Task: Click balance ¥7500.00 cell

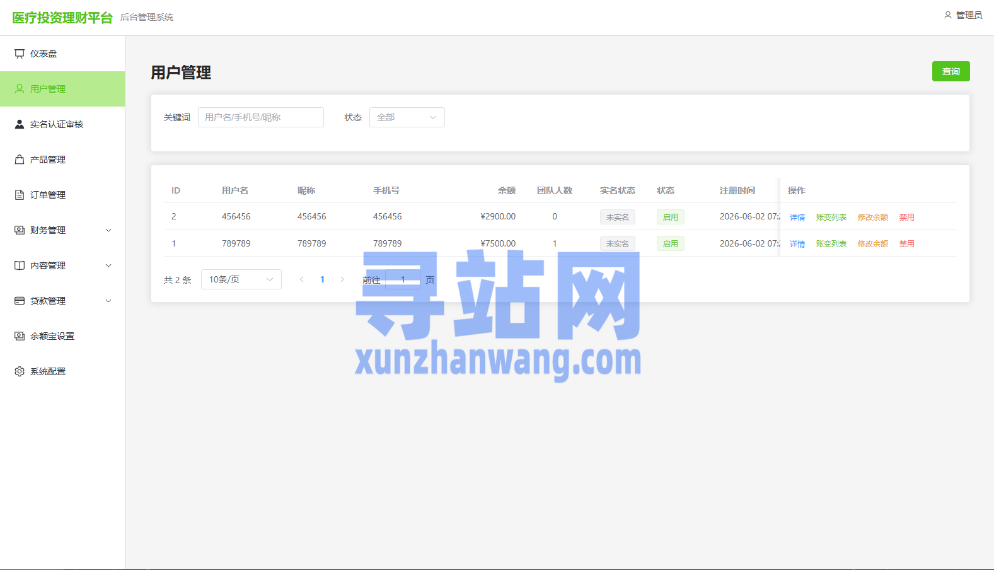Action: coord(498,243)
